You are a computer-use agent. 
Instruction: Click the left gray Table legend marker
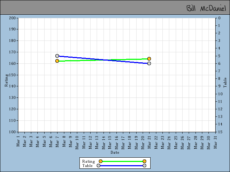click(98, 166)
